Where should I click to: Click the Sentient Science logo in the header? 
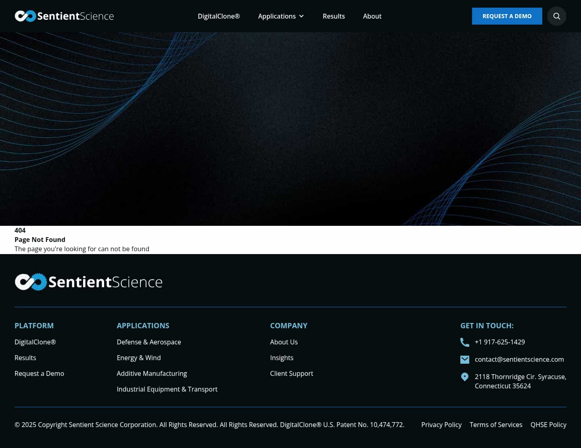64,16
